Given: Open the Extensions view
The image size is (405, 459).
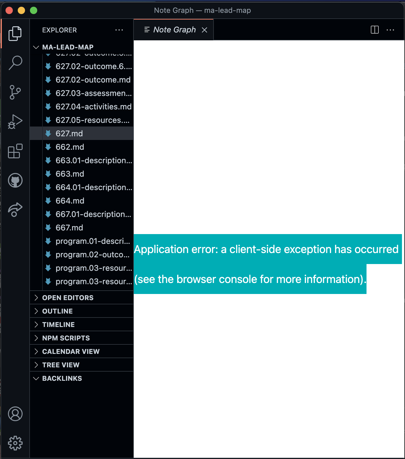Looking at the screenshot, I should point(15,151).
